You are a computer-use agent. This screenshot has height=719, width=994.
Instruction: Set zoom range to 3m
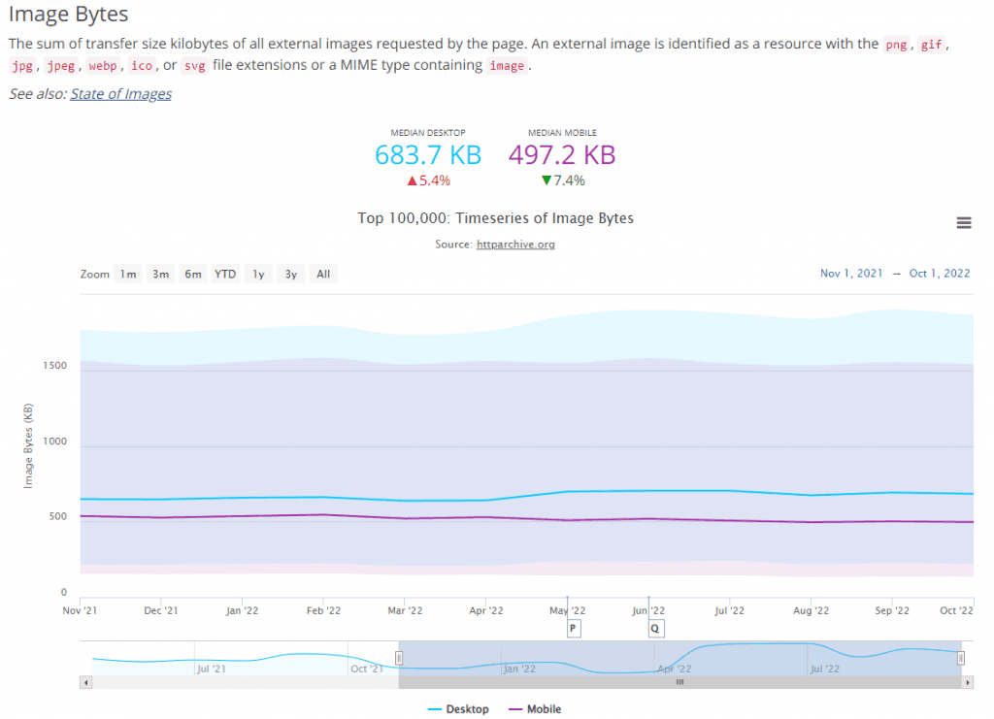click(x=160, y=275)
